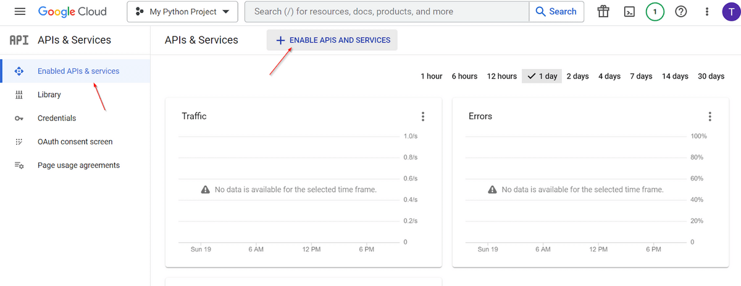The image size is (741, 286).
Task: Open the notifications badge showing 1
Action: pyautogui.click(x=655, y=12)
